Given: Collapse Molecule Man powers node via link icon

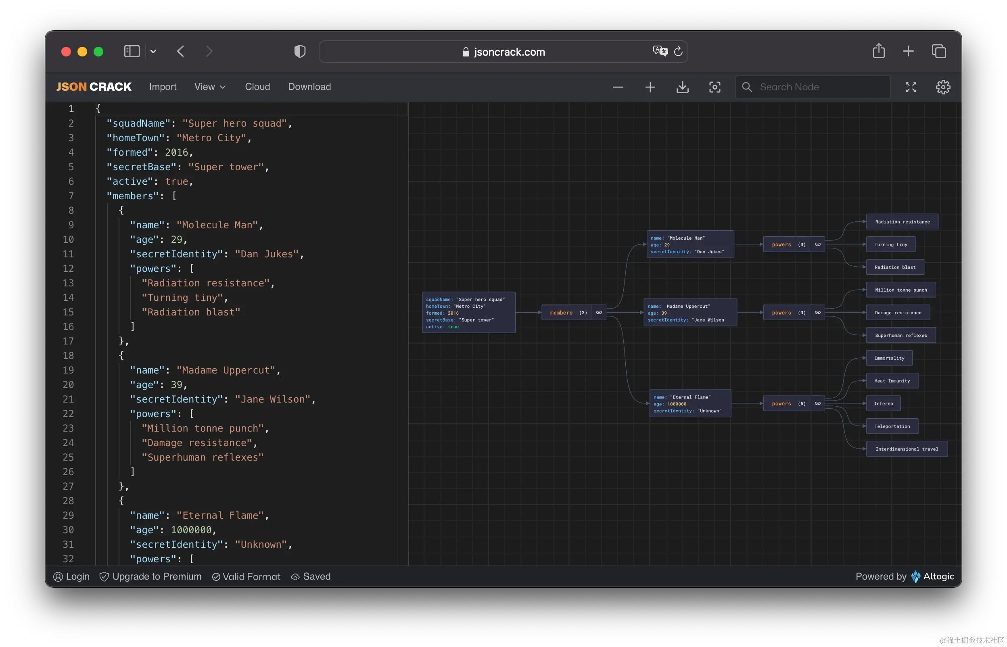Looking at the screenshot, I should pos(817,244).
